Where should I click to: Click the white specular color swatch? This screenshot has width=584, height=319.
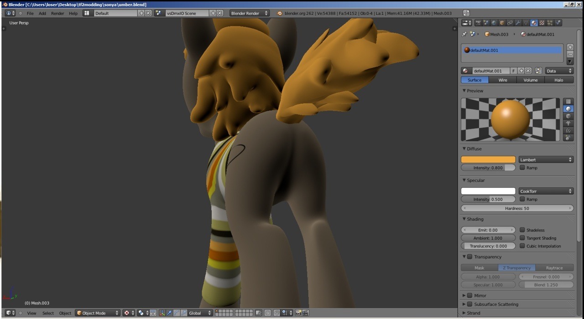tap(488, 191)
